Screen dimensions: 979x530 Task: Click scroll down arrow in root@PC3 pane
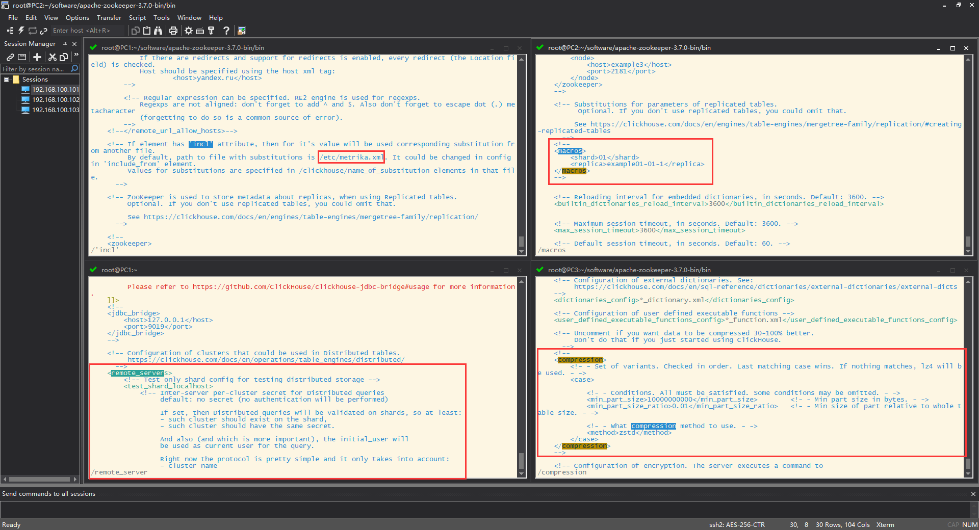[968, 474]
